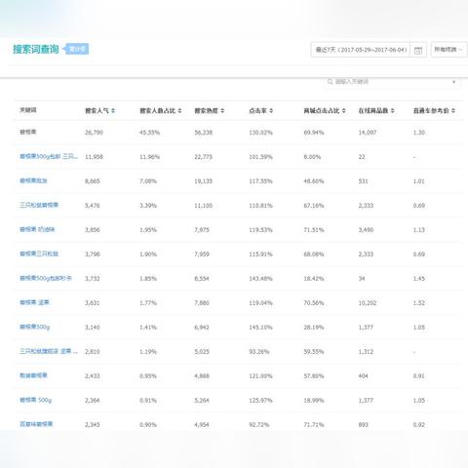Open the date range selector showing 2017-05-29~2017-06-04
This screenshot has height=468, width=468.
pos(361,50)
